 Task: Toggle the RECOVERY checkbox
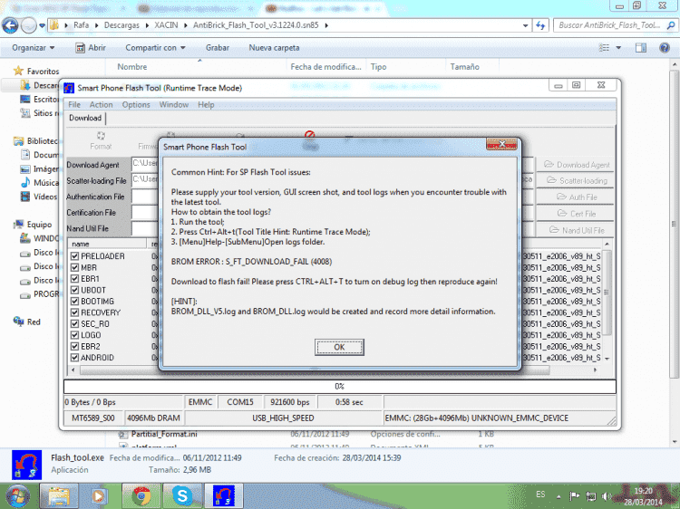point(74,312)
